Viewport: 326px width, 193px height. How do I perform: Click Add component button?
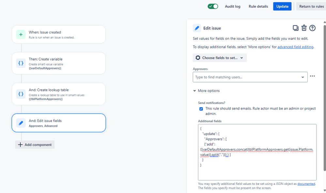click(35, 145)
